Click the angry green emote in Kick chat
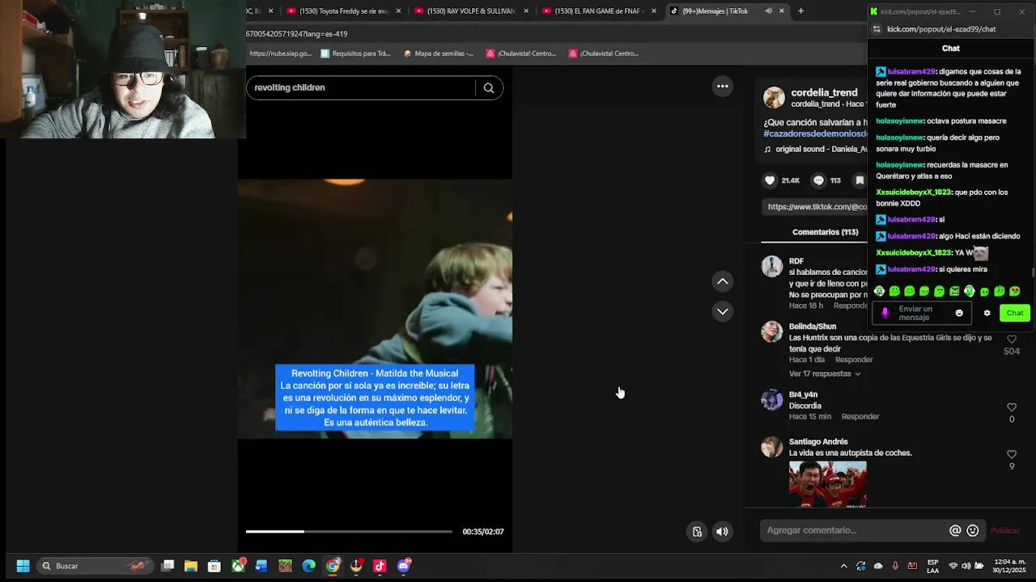Screen dimensions: 1036x582 click(x=954, y=291)
